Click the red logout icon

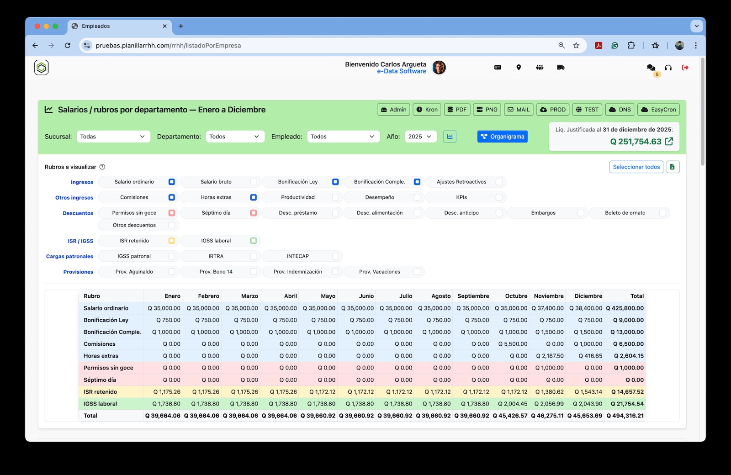click(685, 68)
